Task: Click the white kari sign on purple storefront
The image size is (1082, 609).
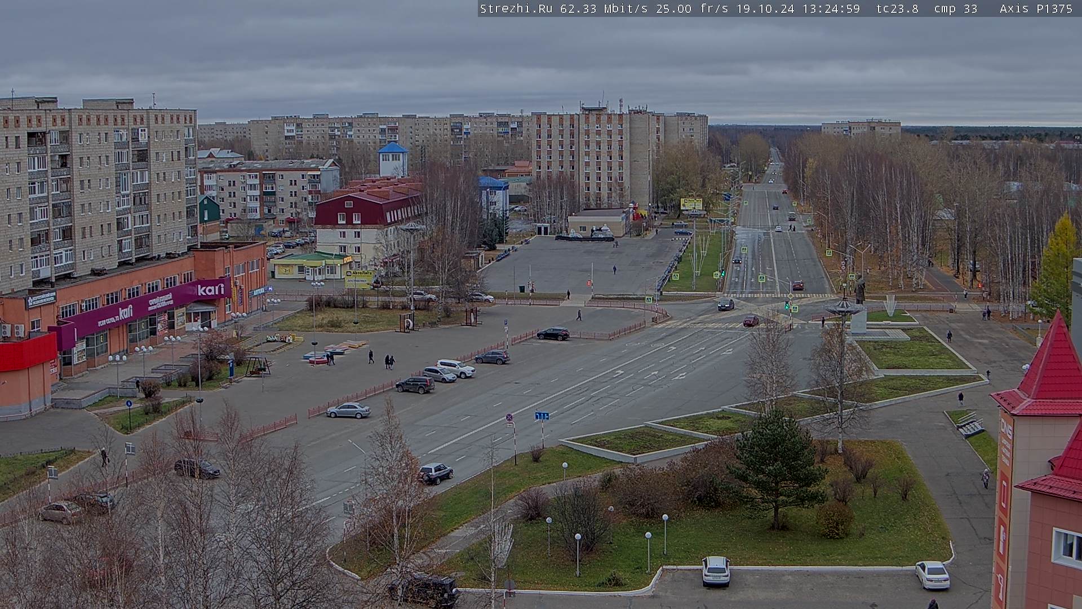Action: (x=211, y=289)
